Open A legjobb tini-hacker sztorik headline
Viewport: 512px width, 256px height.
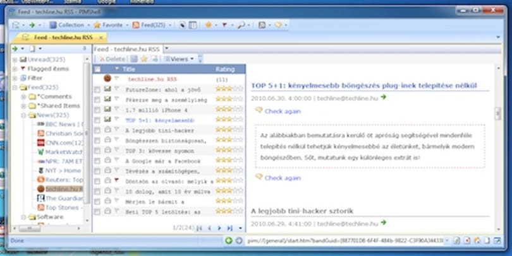pyautogui.click(x=302, y=211)
